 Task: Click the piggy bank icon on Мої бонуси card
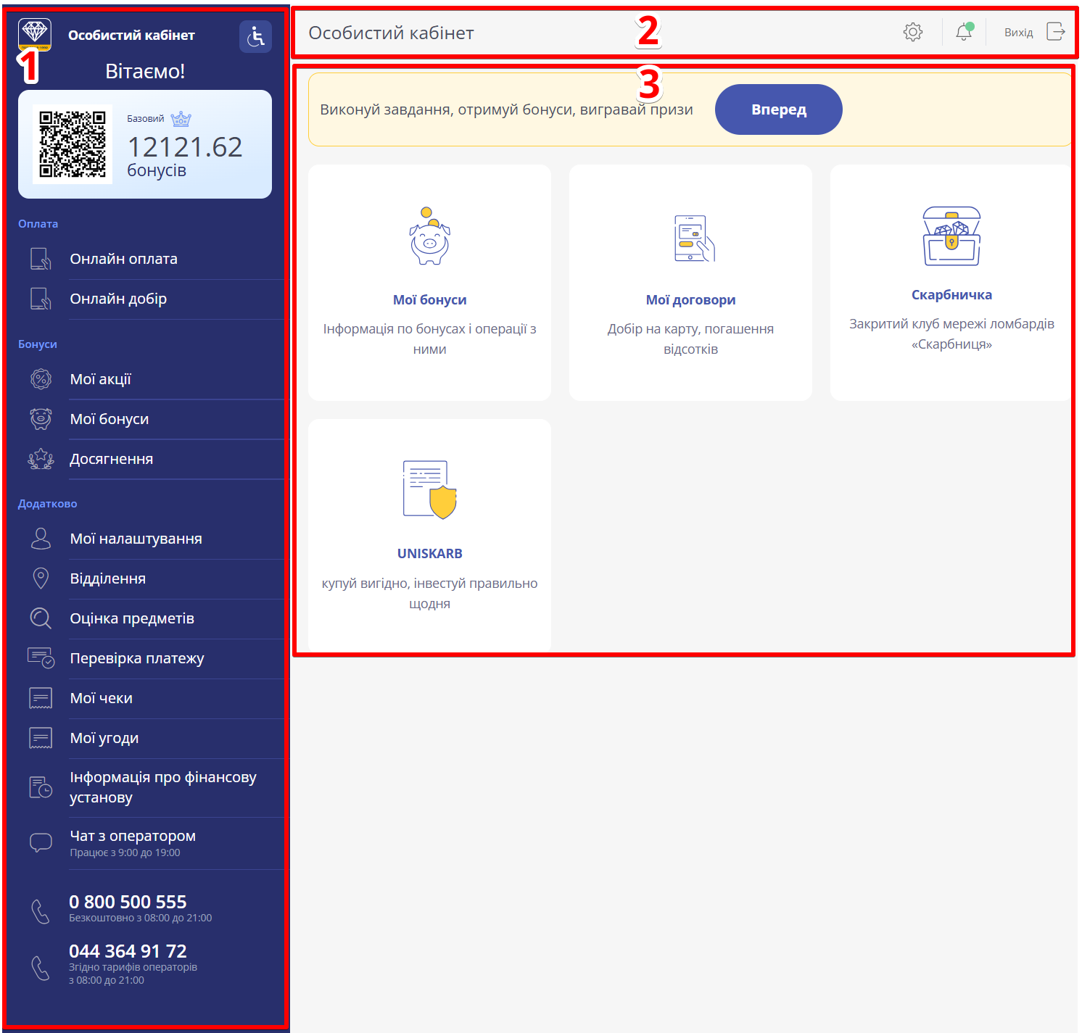click(x=429, y=236)
